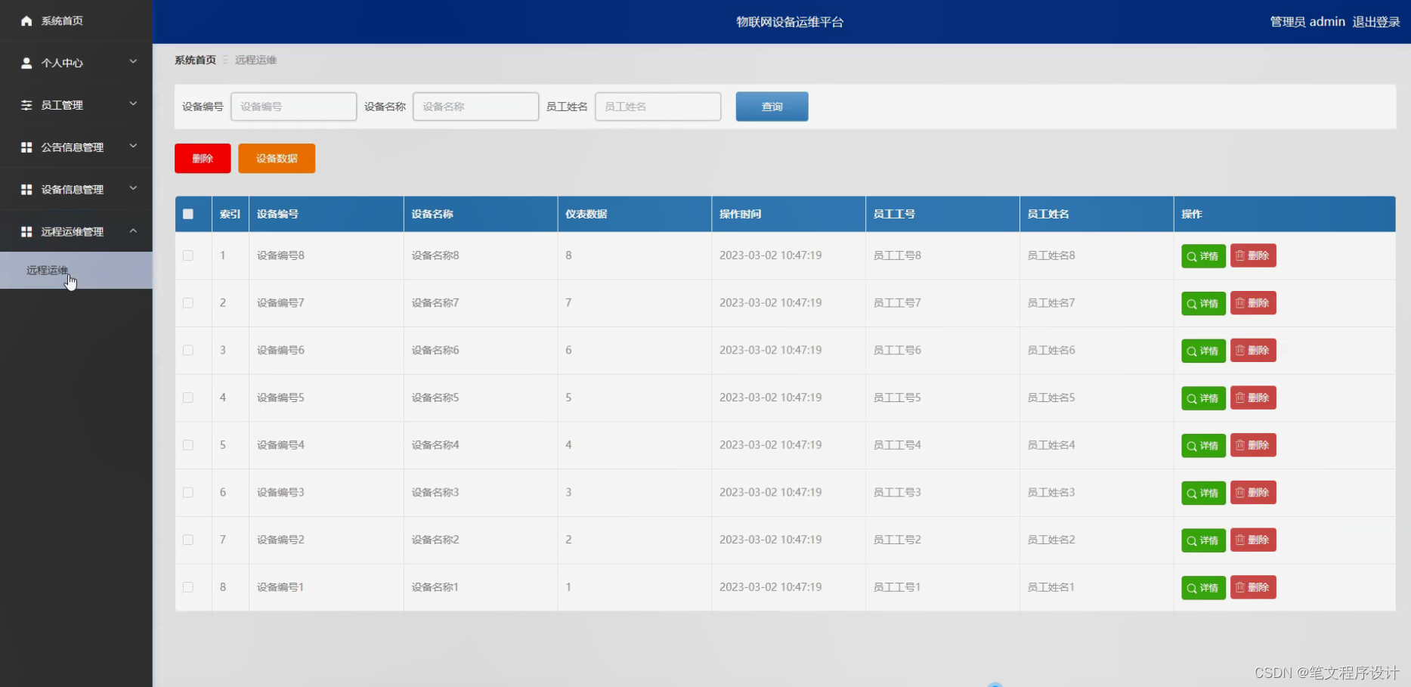Image resolution: width=1411 pixels, height=687 pixels.
Task: Delete the 设备编号3 row
Action: point(1253,493)
